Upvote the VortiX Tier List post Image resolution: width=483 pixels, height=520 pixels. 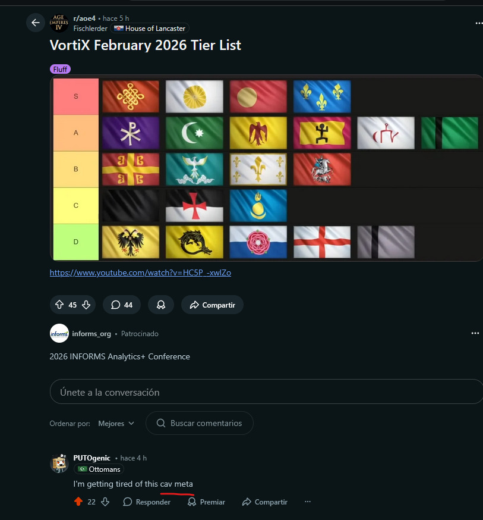pos(59,305)
